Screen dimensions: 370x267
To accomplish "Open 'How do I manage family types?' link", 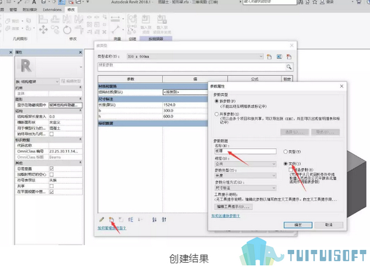I will point(112,228).
